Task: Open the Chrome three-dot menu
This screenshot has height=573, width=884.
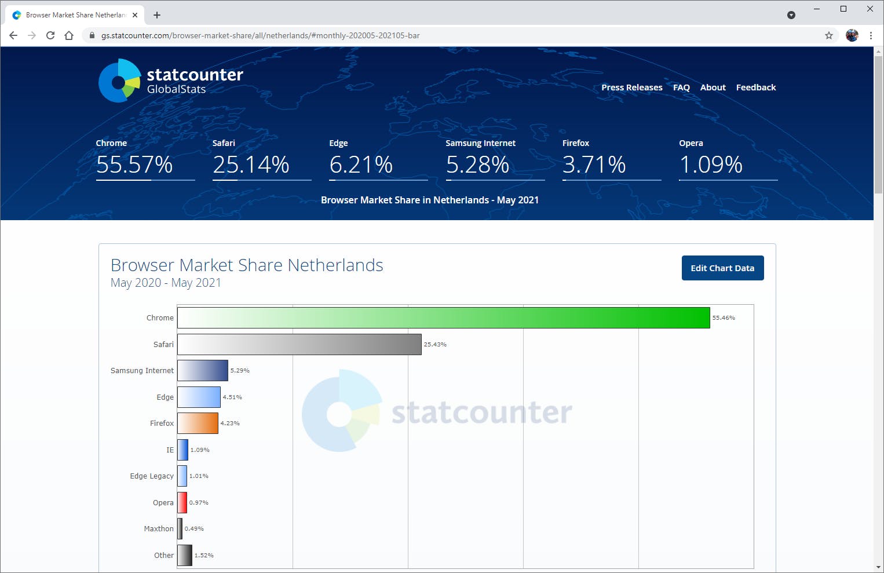Action: coord(871,35)
